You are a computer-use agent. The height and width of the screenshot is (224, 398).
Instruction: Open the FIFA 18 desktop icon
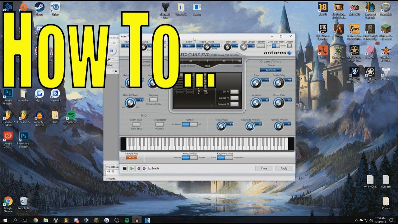click(323, 9)
